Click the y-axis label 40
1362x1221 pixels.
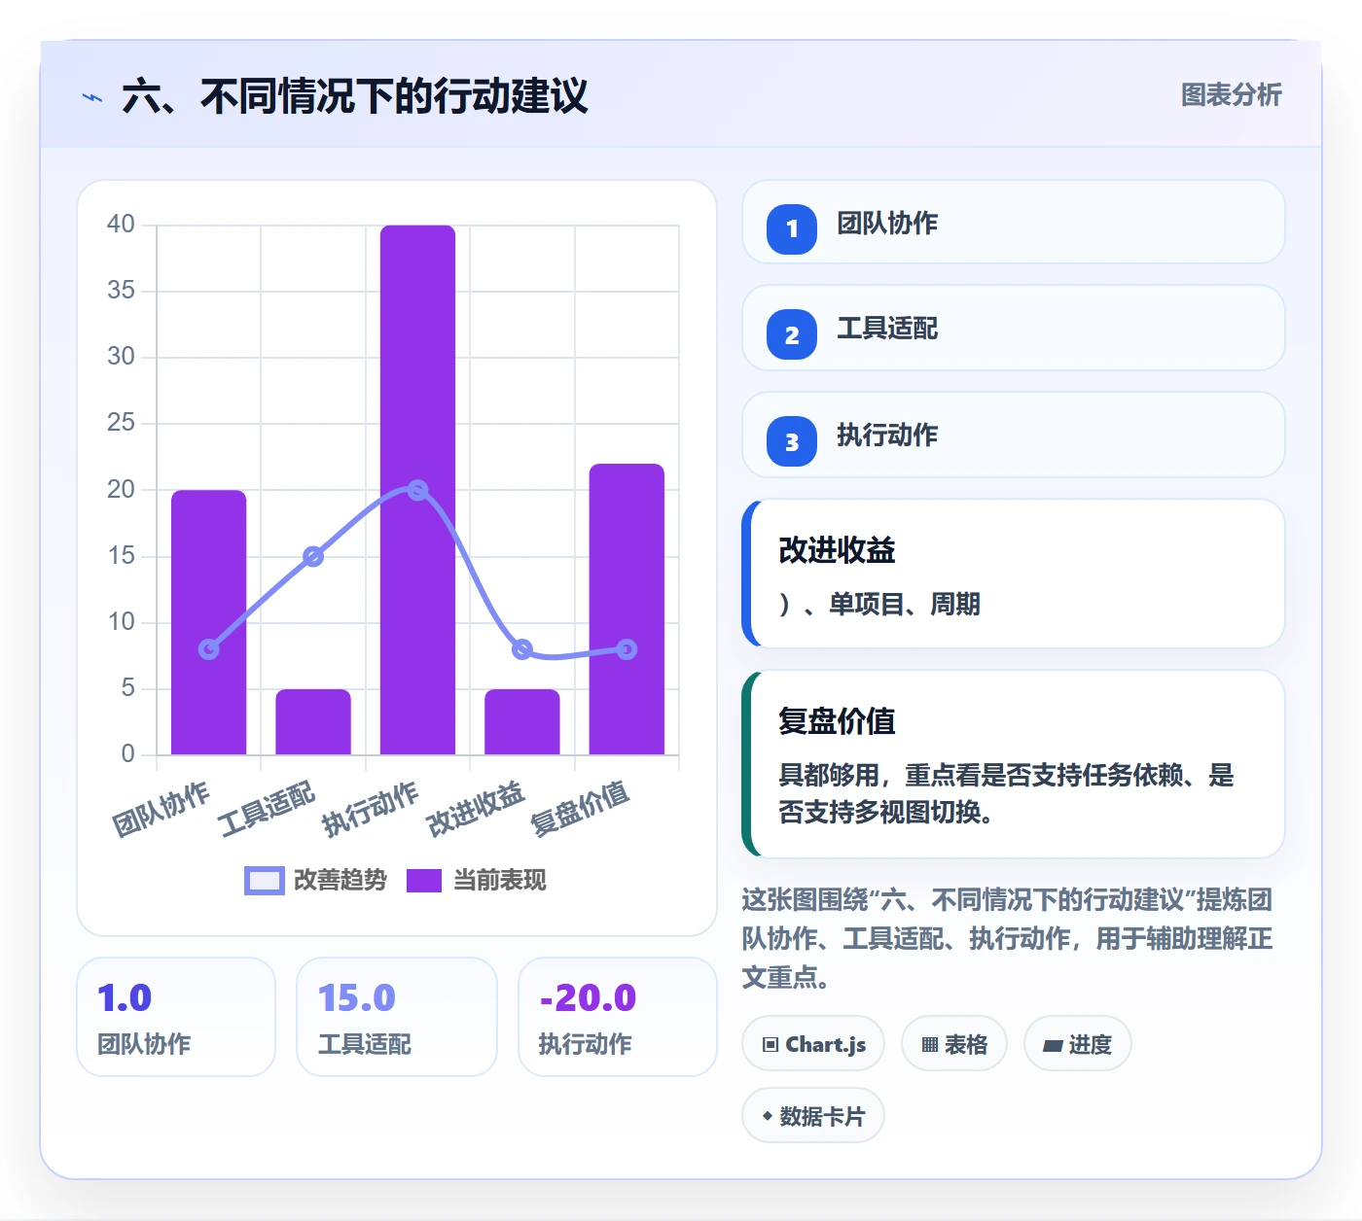(x=121, y=225)
